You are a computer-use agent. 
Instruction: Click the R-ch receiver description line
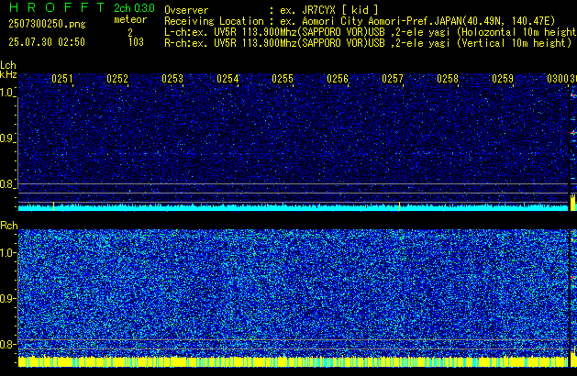click(368, 43)
